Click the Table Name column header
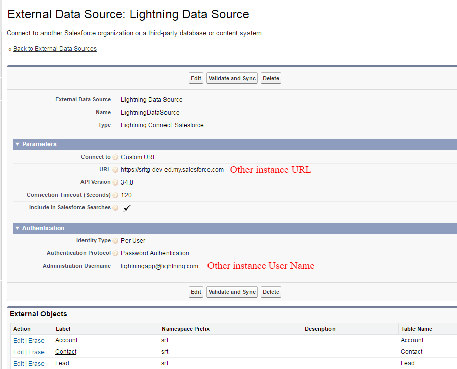The image size is (457, 369). coord(417,329)
